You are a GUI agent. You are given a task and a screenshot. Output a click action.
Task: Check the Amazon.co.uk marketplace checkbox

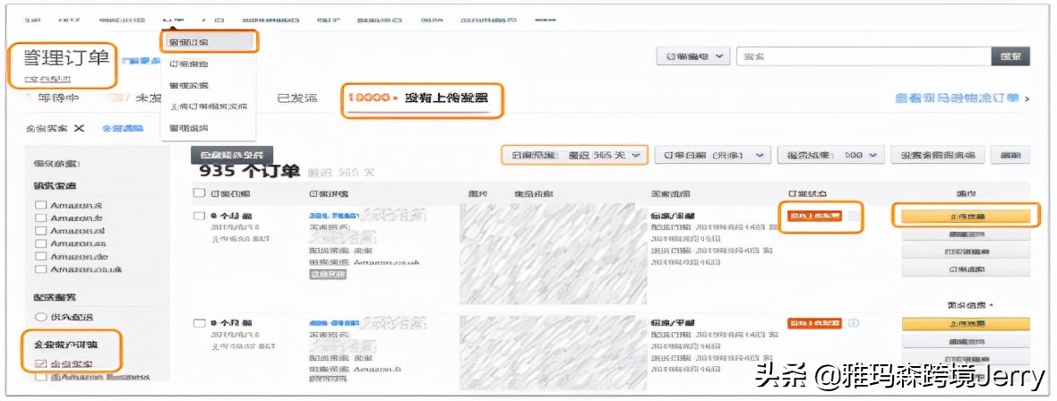pyautogui.click(x=40, y=269)
